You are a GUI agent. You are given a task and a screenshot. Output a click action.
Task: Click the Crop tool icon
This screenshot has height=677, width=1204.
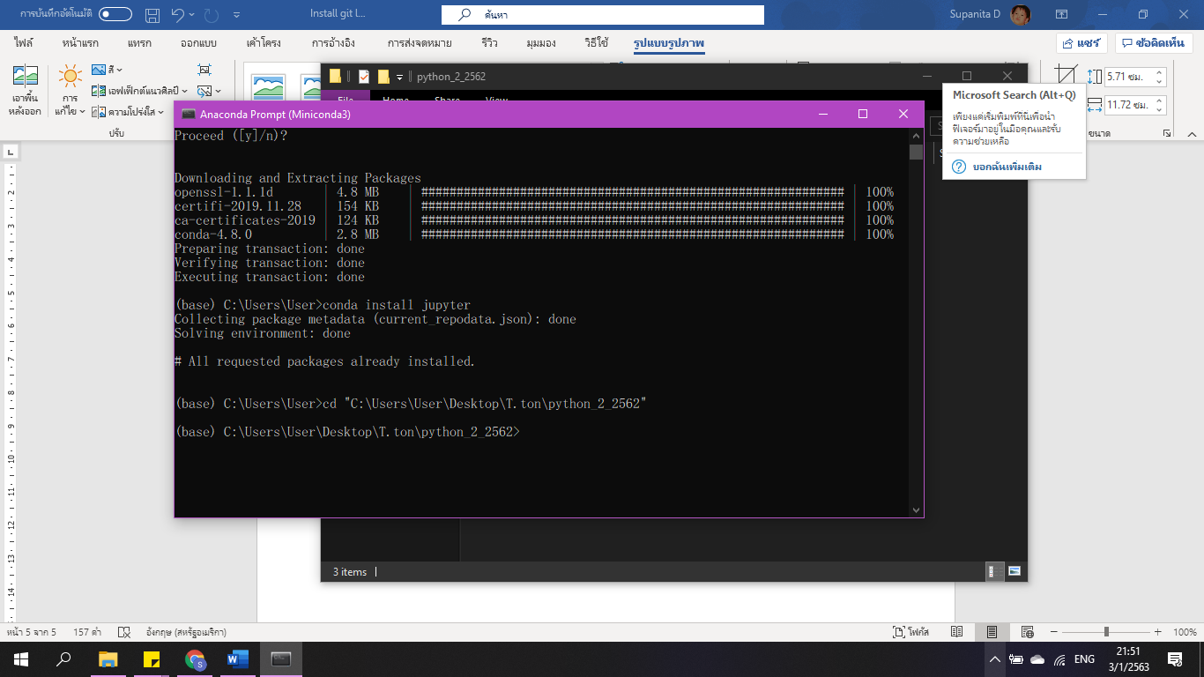click(1066, 76)
